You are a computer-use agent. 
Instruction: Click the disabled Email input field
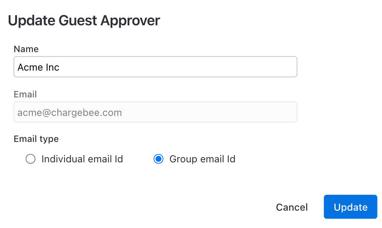point(155,112)
